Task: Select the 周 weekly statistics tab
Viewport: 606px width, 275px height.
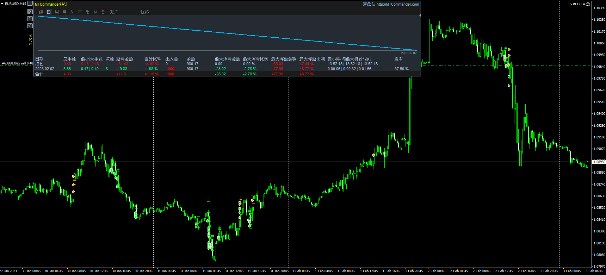Action: pyautogui.click(x=56, y=12)
